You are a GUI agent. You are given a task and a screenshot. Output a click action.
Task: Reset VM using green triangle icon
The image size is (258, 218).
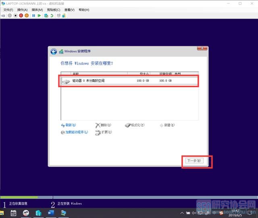(39, 15)
